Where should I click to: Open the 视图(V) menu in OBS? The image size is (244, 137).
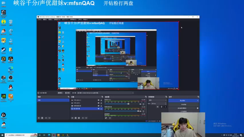click(50, 19)
